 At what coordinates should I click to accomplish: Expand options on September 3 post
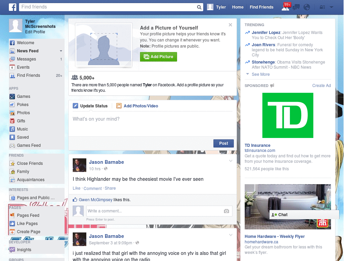(x=231, y=235)
